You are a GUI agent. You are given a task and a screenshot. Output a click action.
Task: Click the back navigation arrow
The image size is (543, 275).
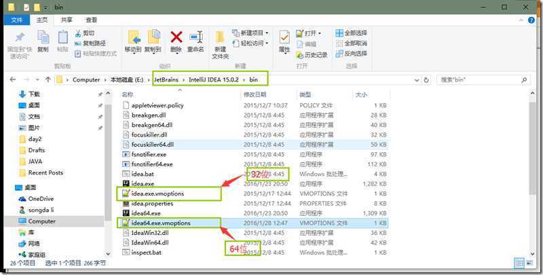(x=13, y=79)
